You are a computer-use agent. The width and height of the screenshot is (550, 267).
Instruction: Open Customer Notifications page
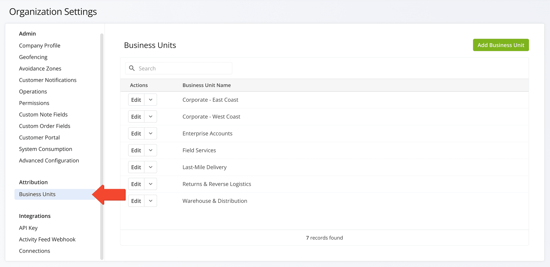(48, 80)
